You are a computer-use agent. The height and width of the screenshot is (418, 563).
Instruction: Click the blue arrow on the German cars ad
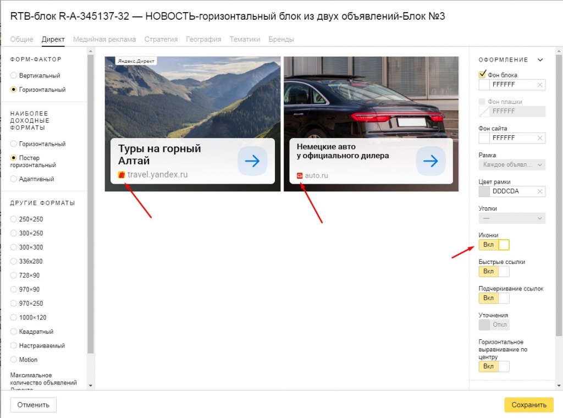[x=430, y=161]
